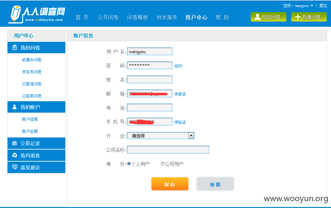Click the 待验证 phone link
The height and width of the screenshot is (208, 331).
[180, 122]
